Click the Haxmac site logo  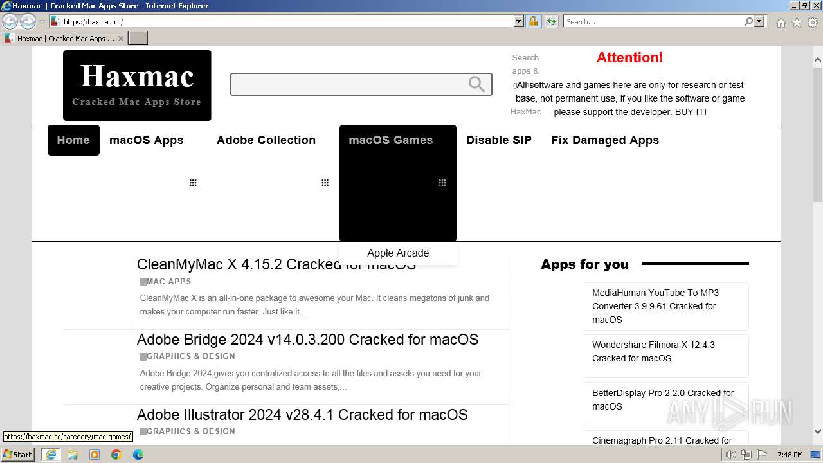pos(137,86)
